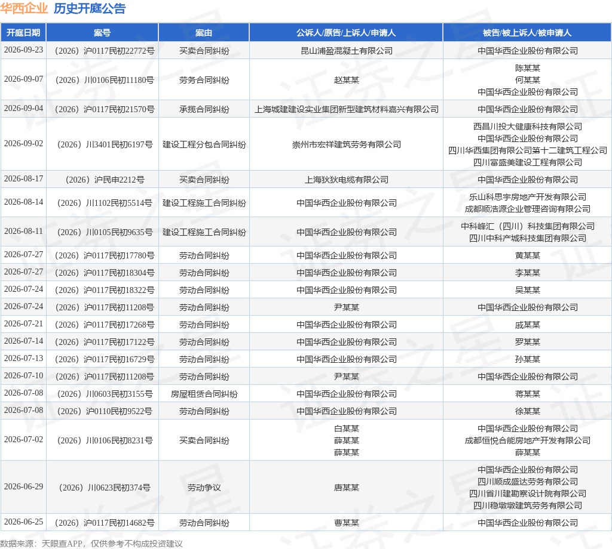Screen dimensions: 612x549
Task: Select the 华西企业 title text
Action: click(x=24, y=8)
